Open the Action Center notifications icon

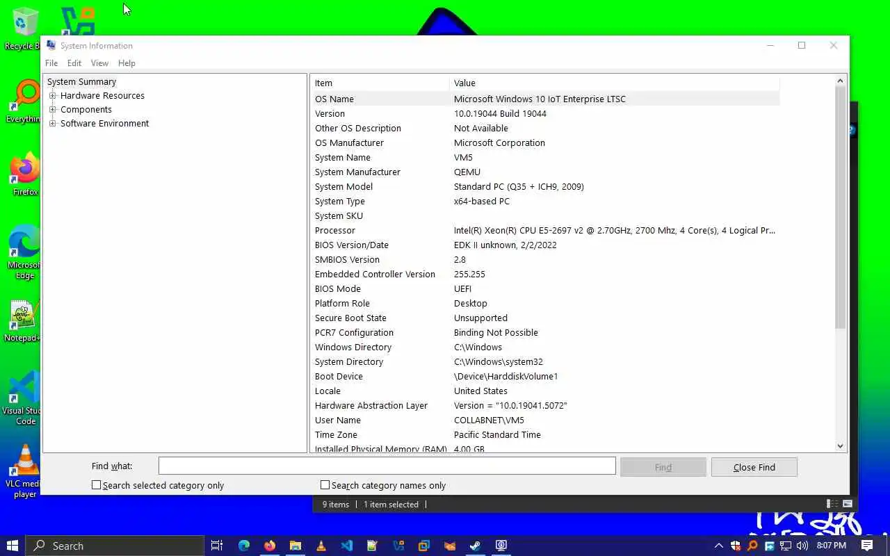pos(867,546)
